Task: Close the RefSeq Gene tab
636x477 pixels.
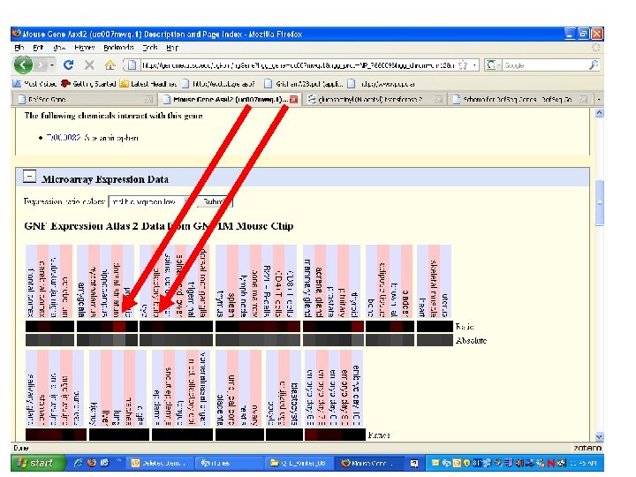Action: (149, 99)
